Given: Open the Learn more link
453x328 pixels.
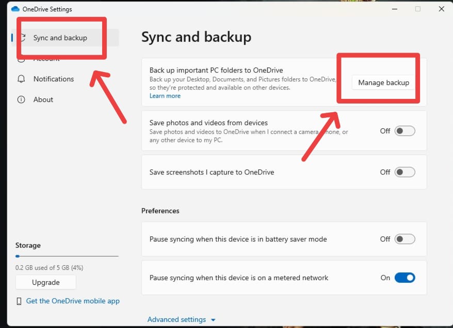Looking at the screenshot, I should pos(165,96).
